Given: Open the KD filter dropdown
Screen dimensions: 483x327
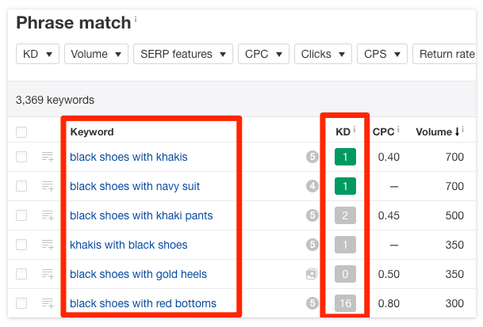Looking at the screenshot, I should [37, 54].
